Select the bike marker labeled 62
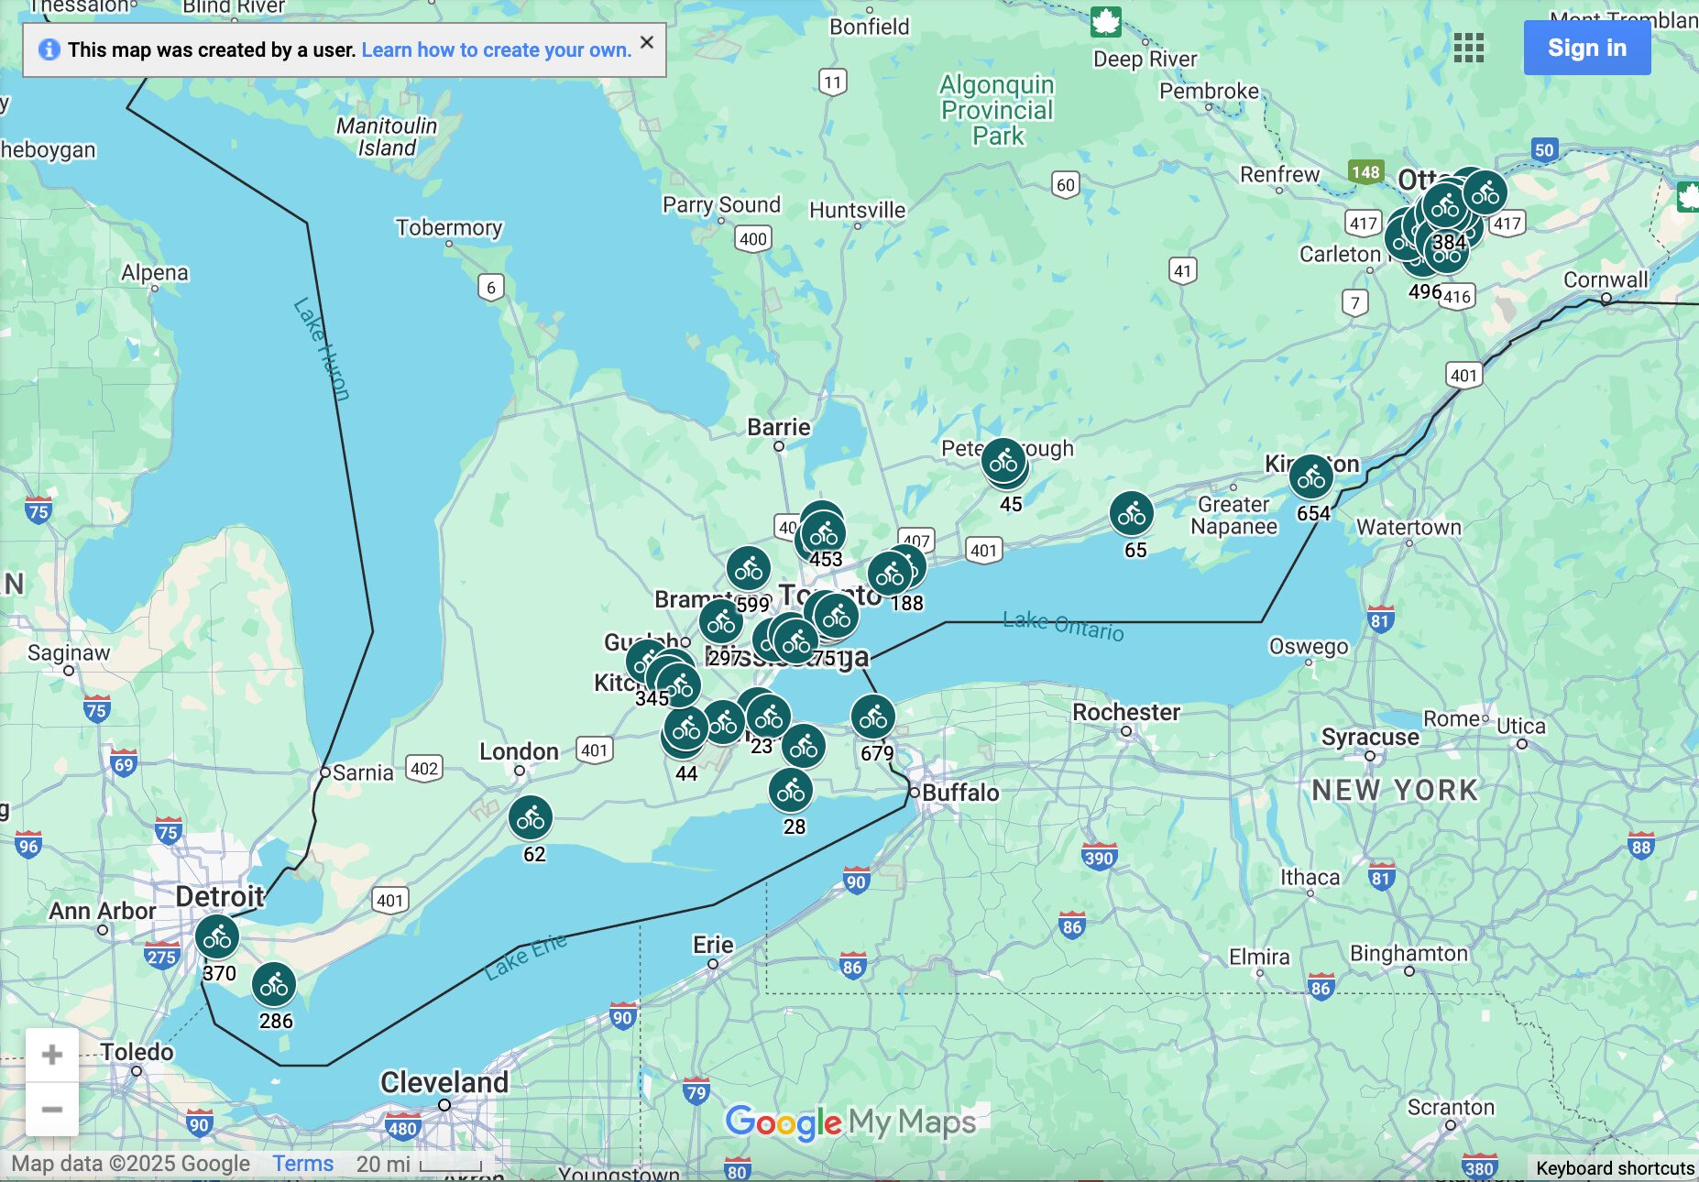1699x1182 pixels. coord(531,818)
